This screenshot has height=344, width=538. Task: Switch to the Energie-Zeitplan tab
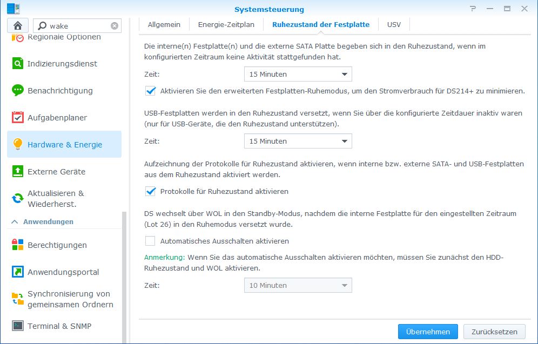click(x=226, y=24)
